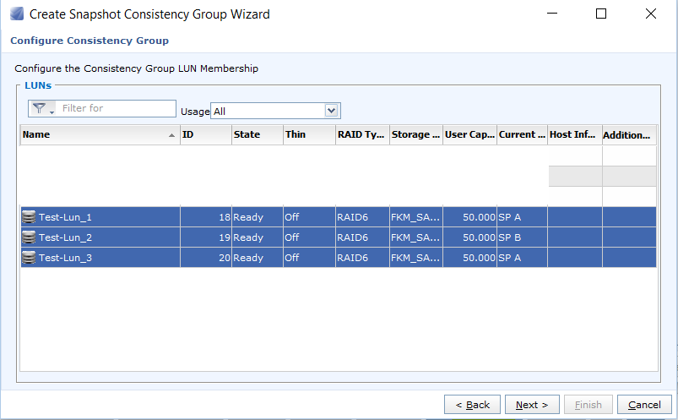678x420 pixels.
Task: Click the Usage combo box showing All
Action: coord(275,111)
